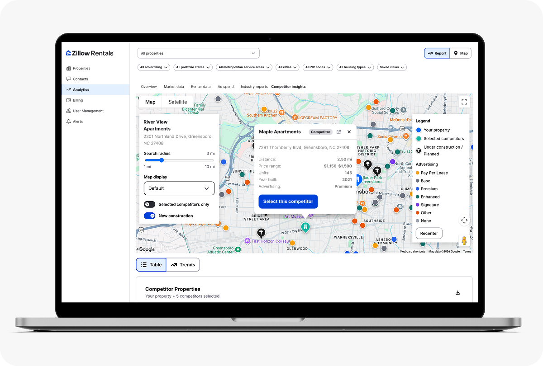
Task: Click the construction pin near Bauer Park
Action: (377, 171)
